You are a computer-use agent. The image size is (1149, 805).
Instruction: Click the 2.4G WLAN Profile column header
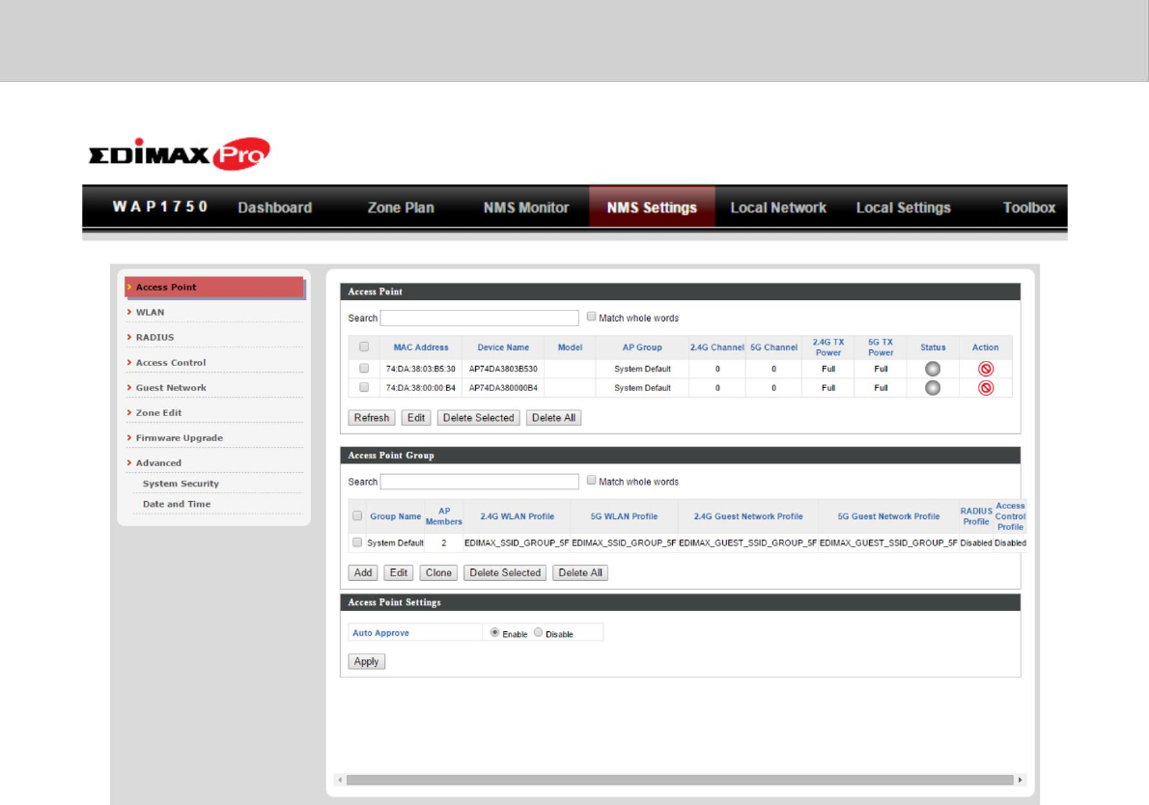[517, 516]
